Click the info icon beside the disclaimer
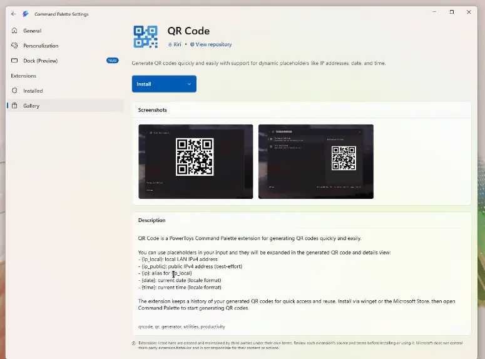 [x=134, y=343]
